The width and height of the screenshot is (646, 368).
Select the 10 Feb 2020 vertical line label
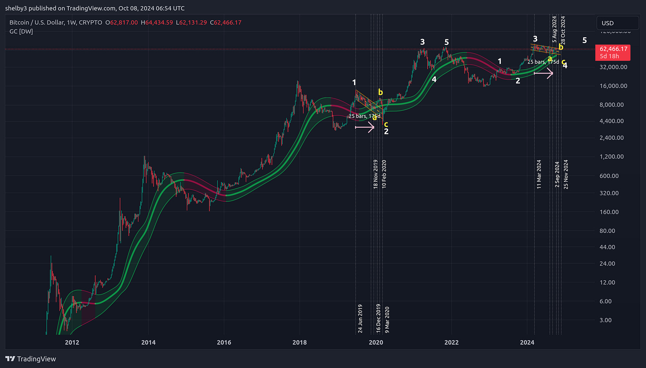tap(384, 174)
